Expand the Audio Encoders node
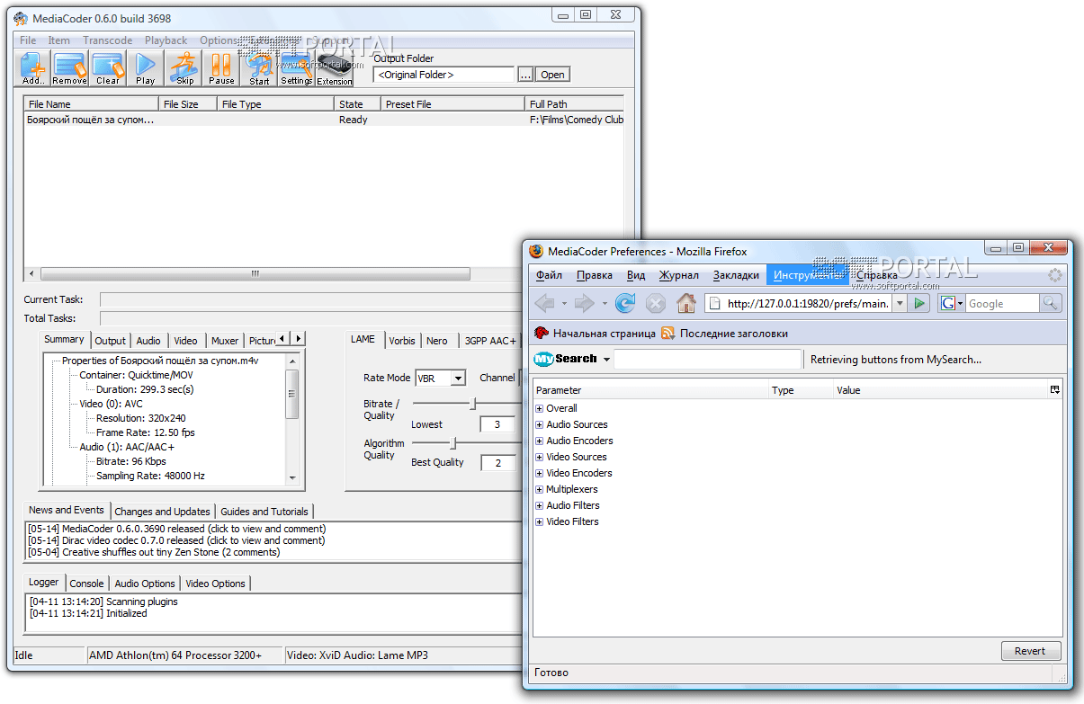 (x=540, y=441)
